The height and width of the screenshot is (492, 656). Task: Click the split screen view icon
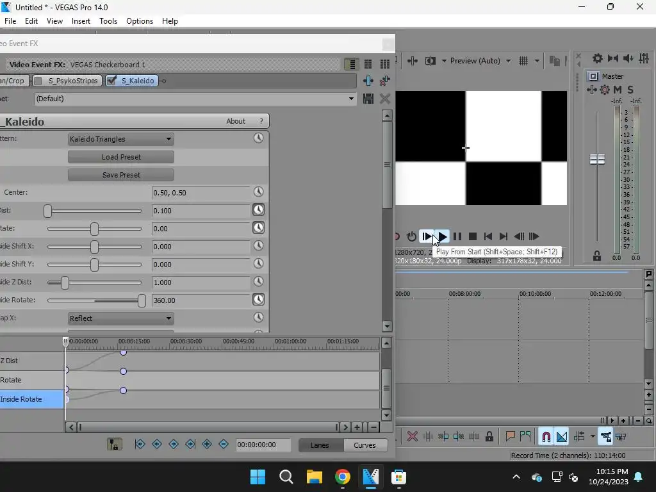pos(430,61)
